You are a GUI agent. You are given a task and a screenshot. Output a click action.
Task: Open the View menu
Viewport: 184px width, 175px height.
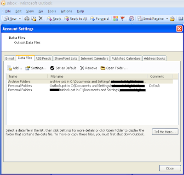30,11
